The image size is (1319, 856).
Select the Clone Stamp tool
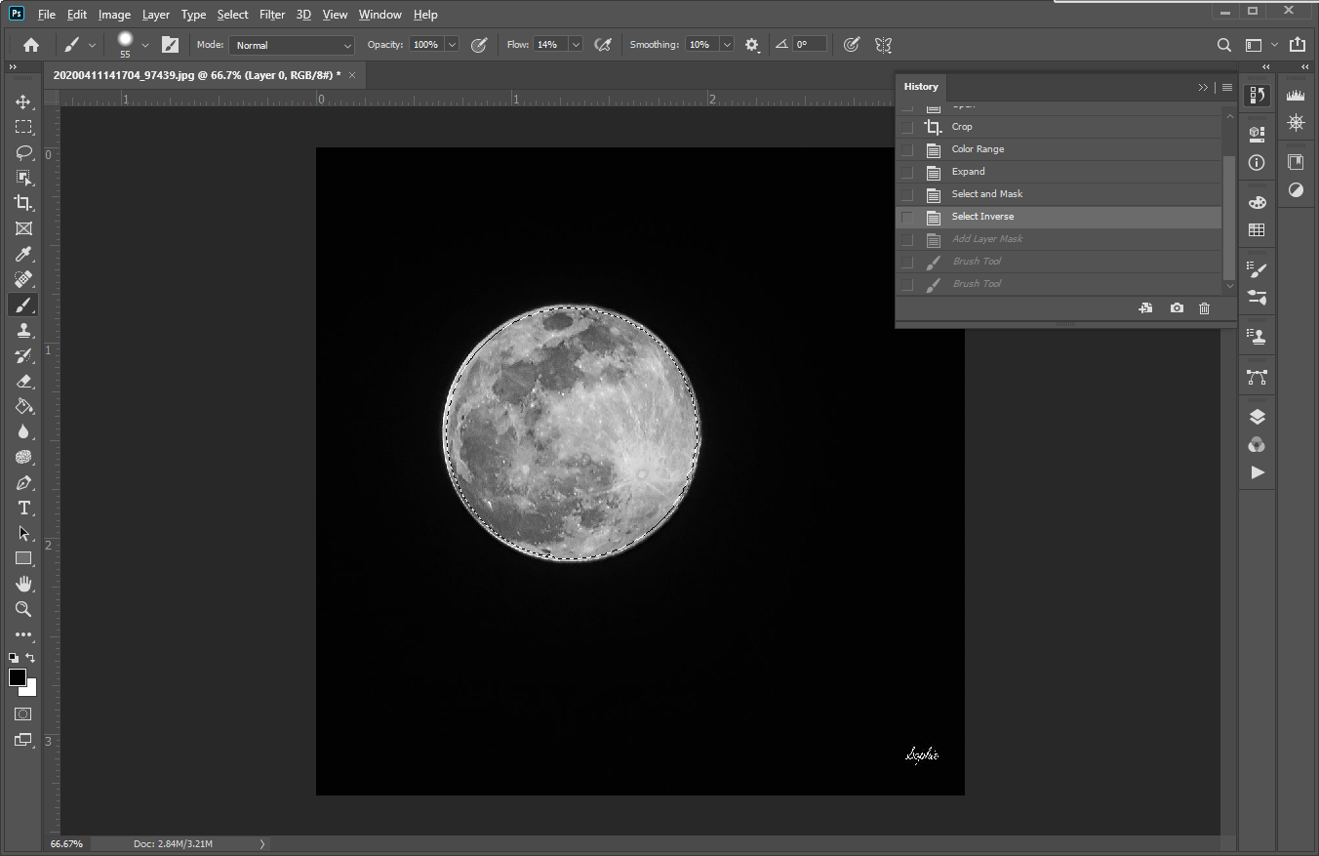click(x=23, y=330)
